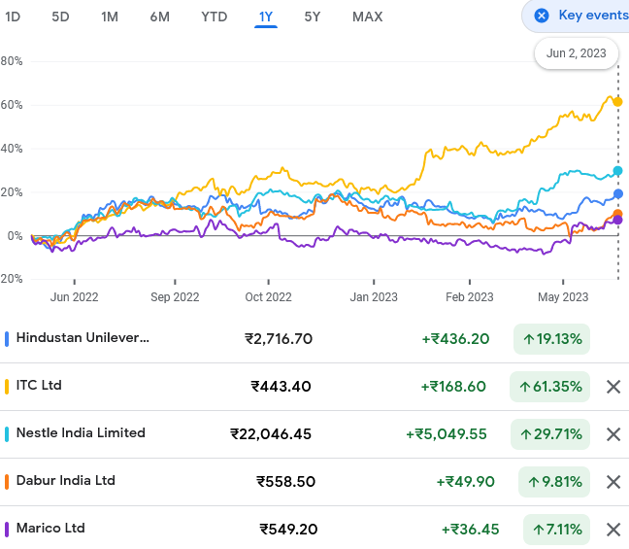Click the 60% y-axis label
The image size is (629, 549).
click(x=12, y=105)
